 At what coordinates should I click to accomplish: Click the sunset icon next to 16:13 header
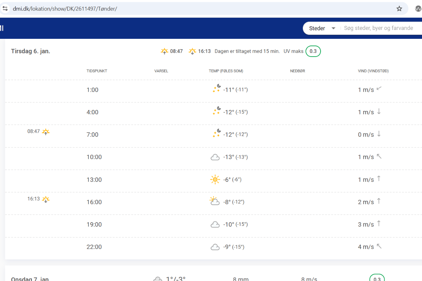coord(192,51)
